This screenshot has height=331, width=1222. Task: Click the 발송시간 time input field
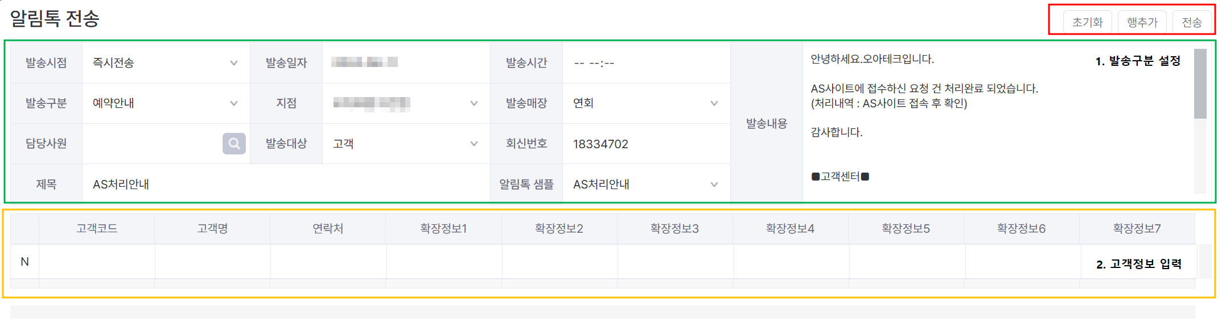click(645, 62)
